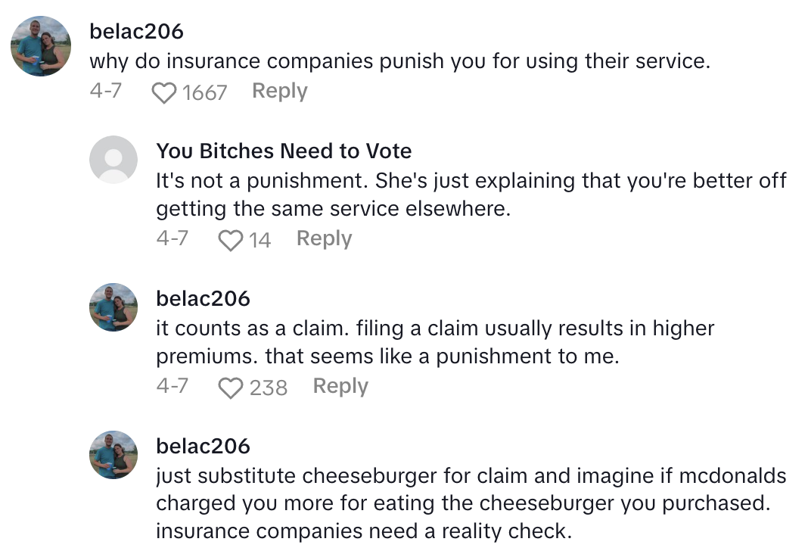Heart the "it counts as a claim" reply
Screen dimensions: 808x548
229,388
